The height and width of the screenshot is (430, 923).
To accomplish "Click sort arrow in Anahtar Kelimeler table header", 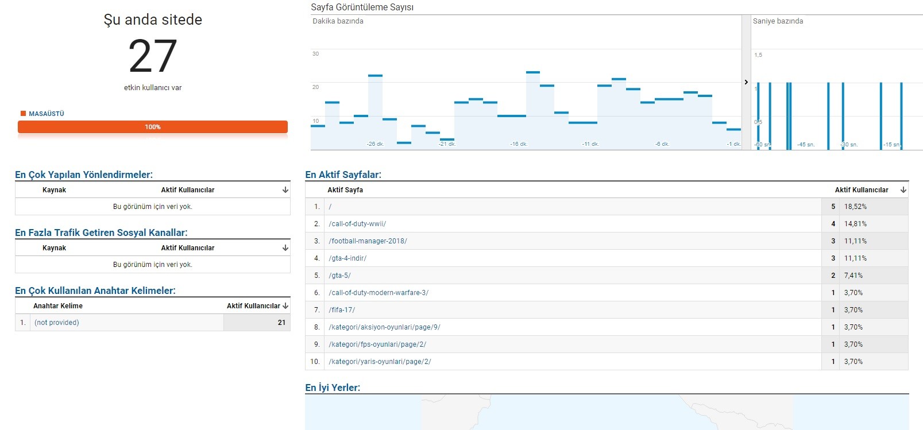I will [285, 306].
